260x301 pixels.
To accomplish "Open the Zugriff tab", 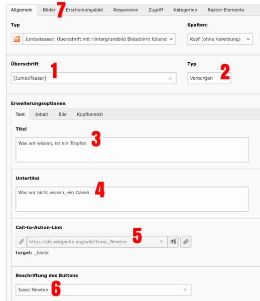I will 156,10.
